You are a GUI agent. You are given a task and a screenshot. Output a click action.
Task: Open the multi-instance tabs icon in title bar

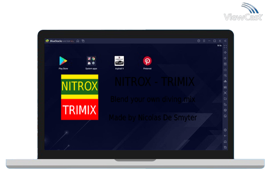coord(83,41)
